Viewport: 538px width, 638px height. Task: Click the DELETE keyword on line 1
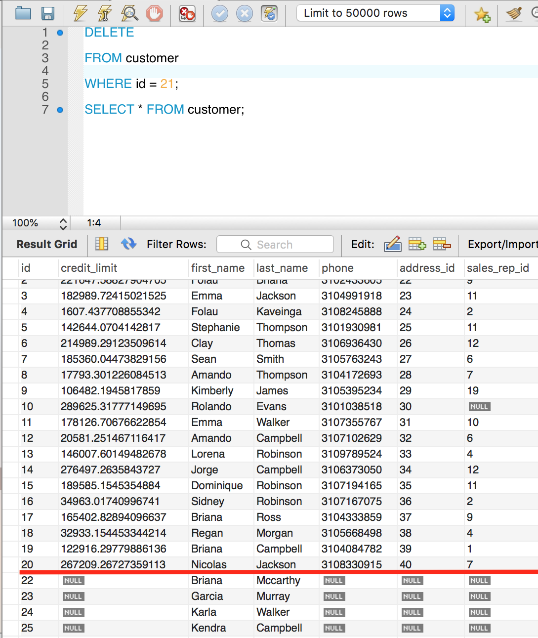(109, 32)
